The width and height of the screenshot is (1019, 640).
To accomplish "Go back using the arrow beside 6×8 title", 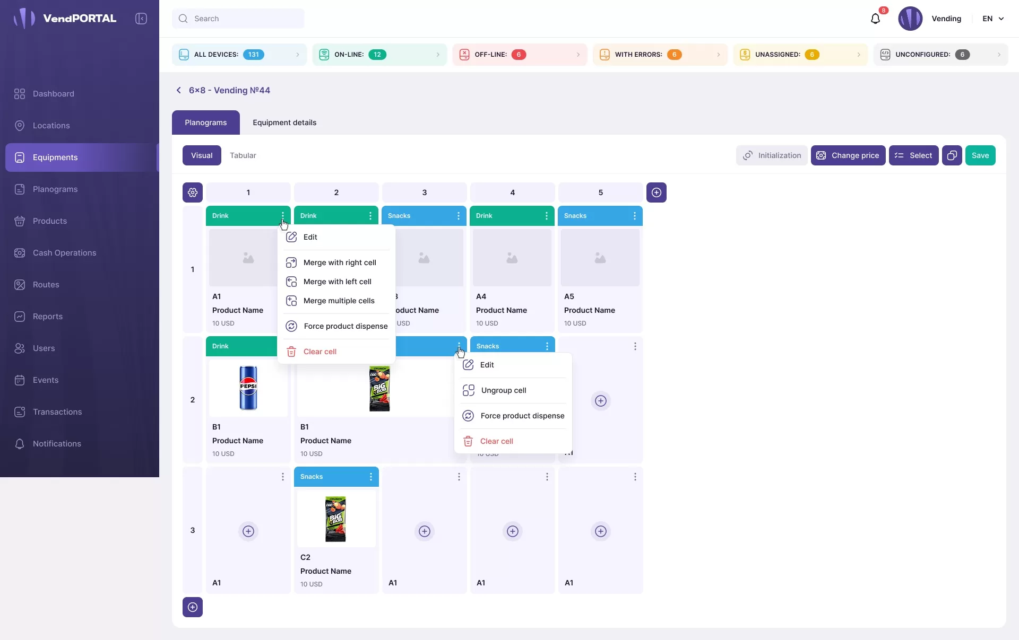I will click(179, 90).
